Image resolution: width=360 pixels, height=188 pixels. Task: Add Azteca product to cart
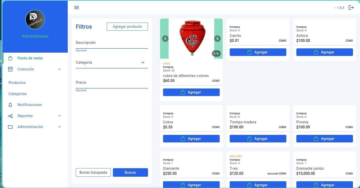(325, 52)
